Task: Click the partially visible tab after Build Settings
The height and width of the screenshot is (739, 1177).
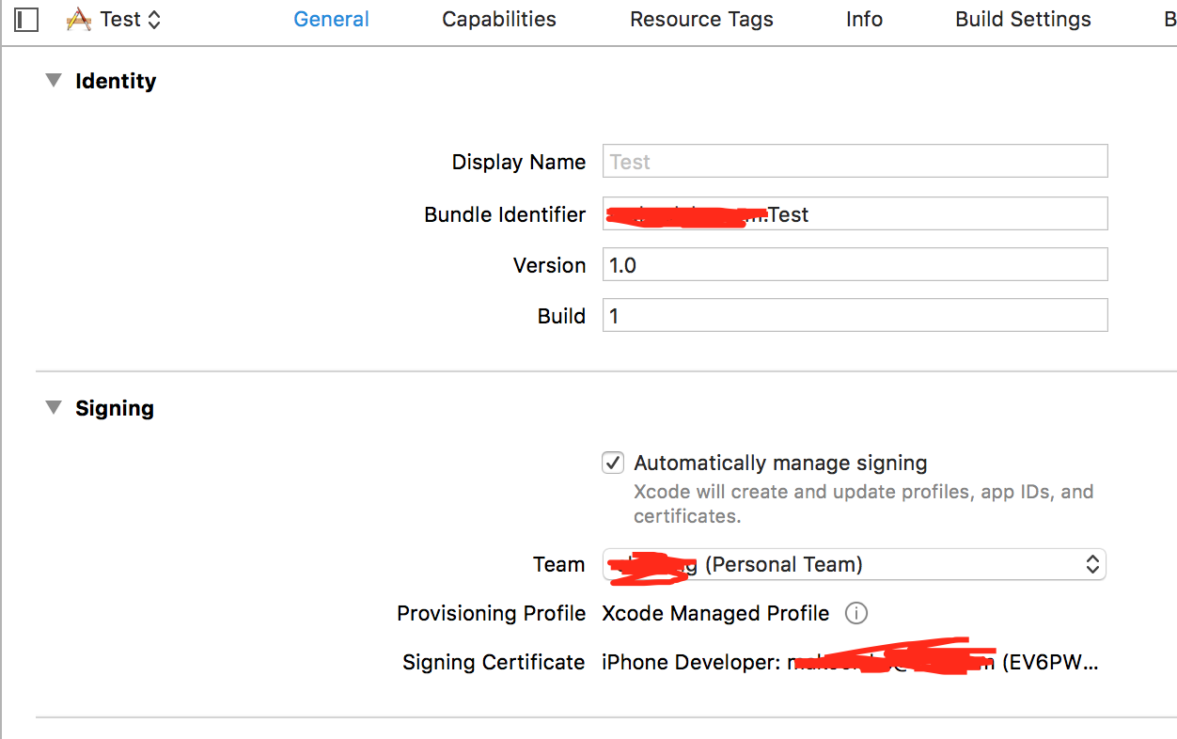Action: pyautogui.click(x=1169, y=19)
